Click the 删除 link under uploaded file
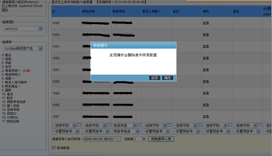The width and height of the screenshot is (272, 156). 5,10
